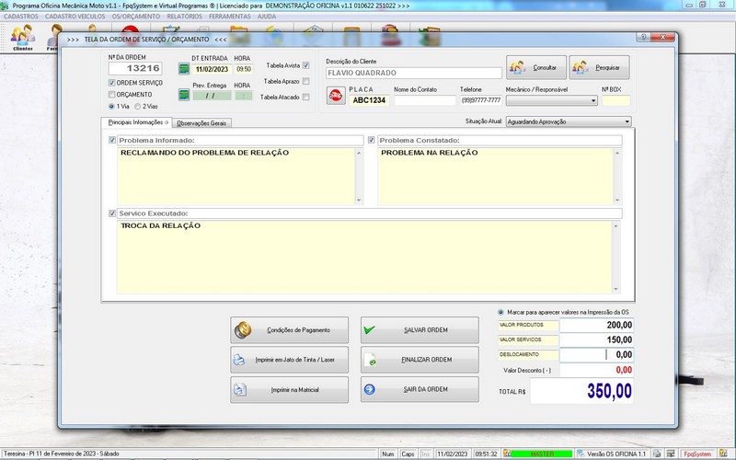Click SAIR DA ORDEM button
Screen dimensions: 736x460
point(420,389)
